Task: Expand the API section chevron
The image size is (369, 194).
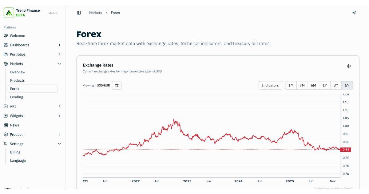Action: 59,106
